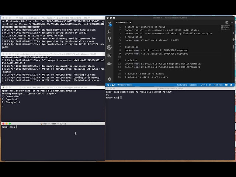This screenshot has width=236, height=177.
Task: Open the Source Control view
Action: pos(110,39)
